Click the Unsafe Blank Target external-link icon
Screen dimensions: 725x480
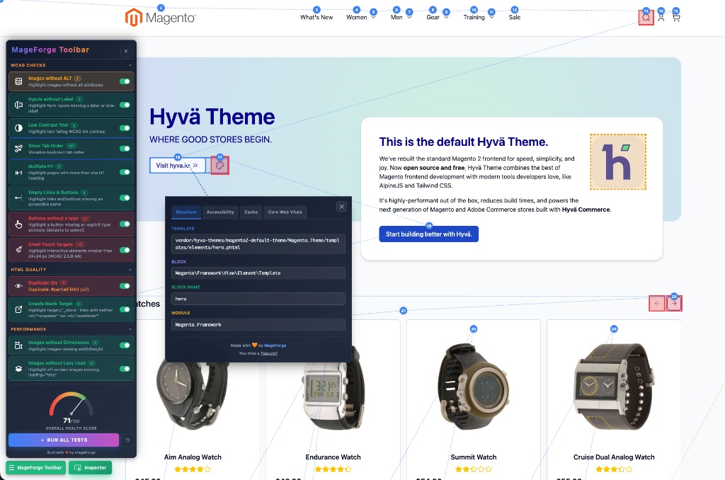(x=18, y=309)
